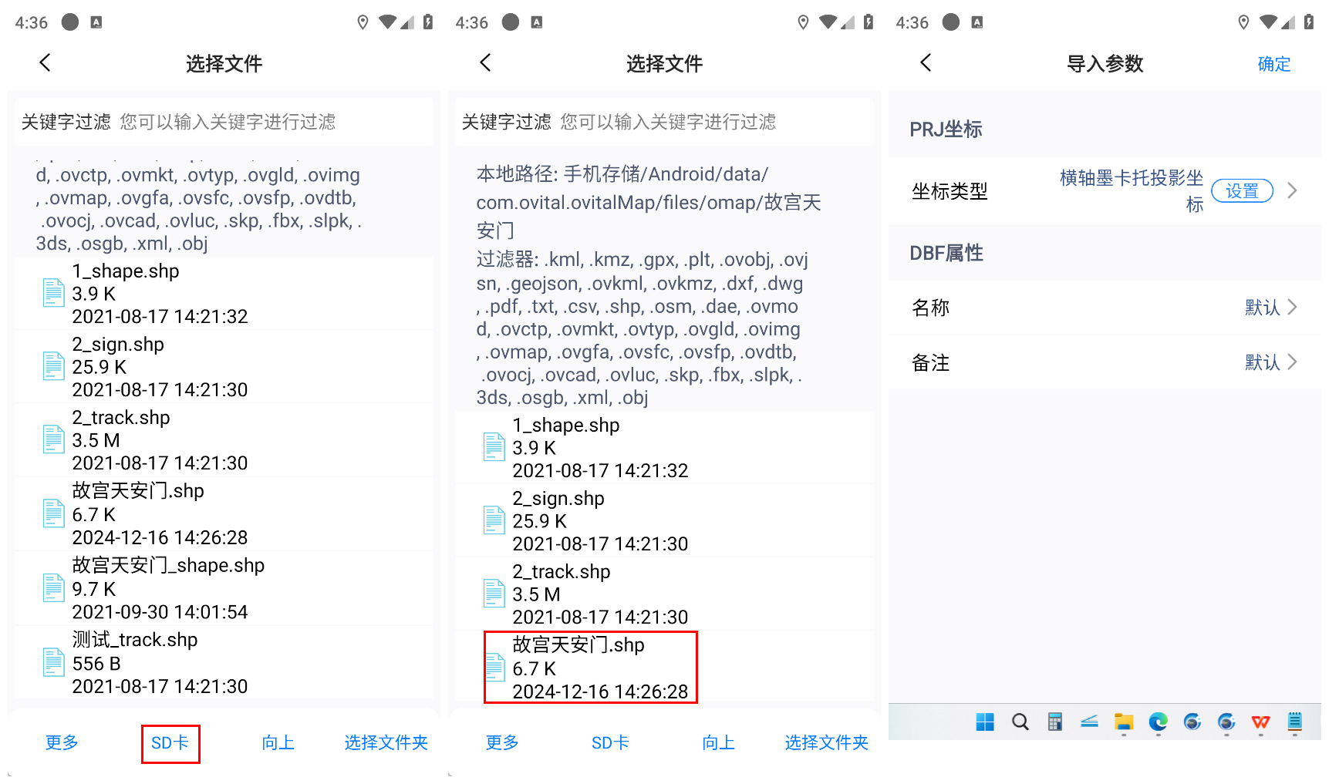Viewport: 1329px width, 784px height.
Task: Select the 测试_track.shp file icon
Action: (x=53, y=663)
